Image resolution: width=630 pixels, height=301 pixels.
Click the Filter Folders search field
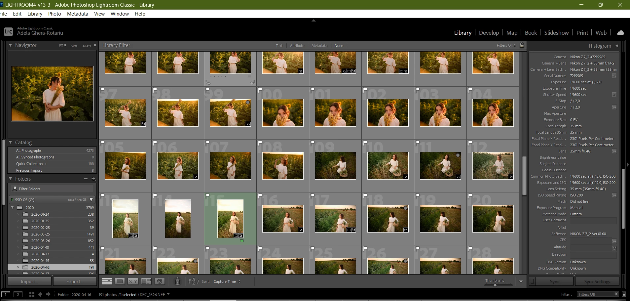[x=52, y=189]
